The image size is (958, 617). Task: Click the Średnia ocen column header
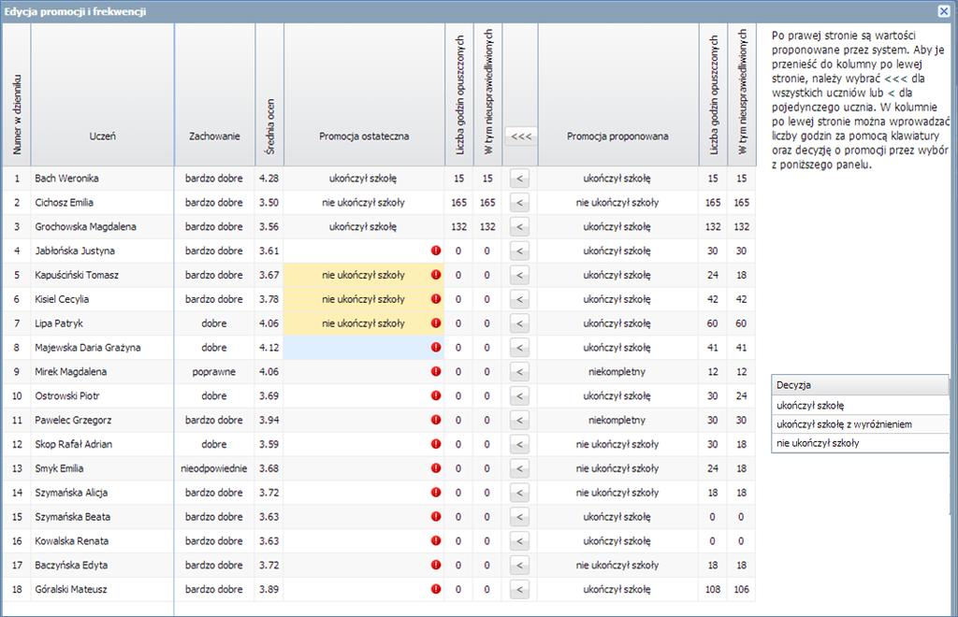[x=269, y=94]
